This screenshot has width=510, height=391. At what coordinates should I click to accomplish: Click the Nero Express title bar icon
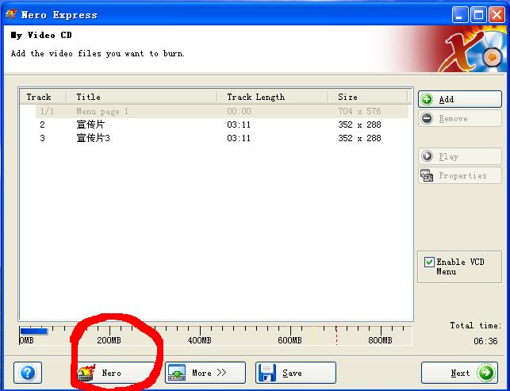tap(11, 14)
